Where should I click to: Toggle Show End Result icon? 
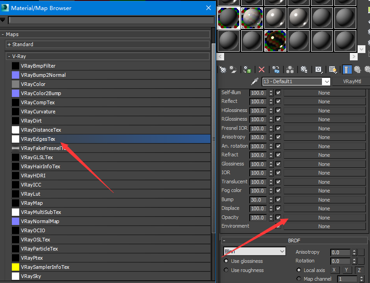(346, 69)
